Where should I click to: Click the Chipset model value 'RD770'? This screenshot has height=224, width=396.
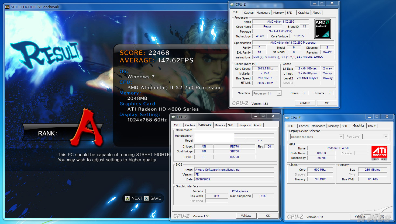pos(235,146)
